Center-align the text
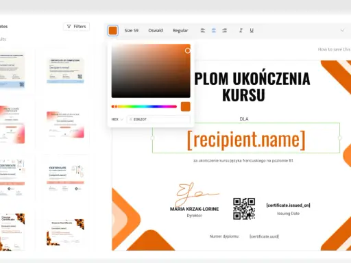The image size is (351, 263). tap(213, 30)
